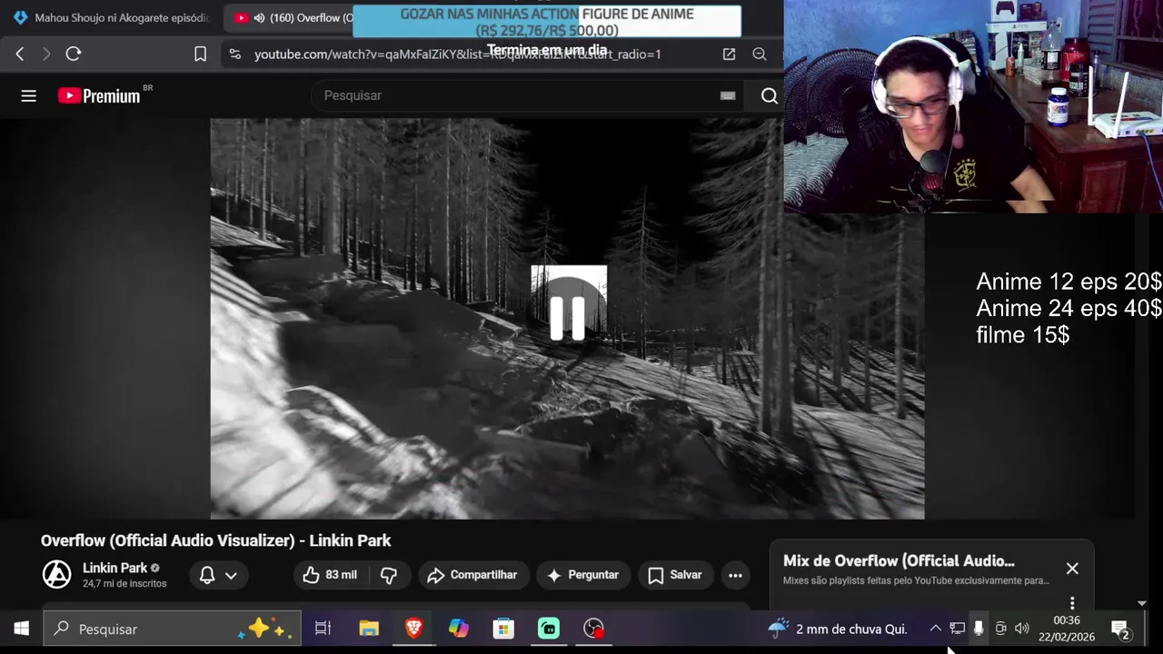1163x654 pixels.
Task: Mute audio icon on Overflow tab
Action: pos(260,17)
